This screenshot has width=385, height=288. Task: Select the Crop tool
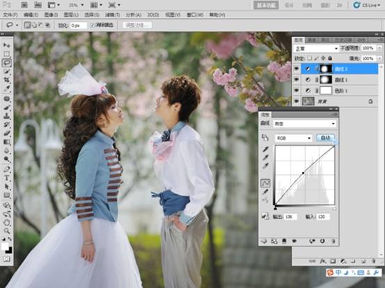click(x=7, y=80)
